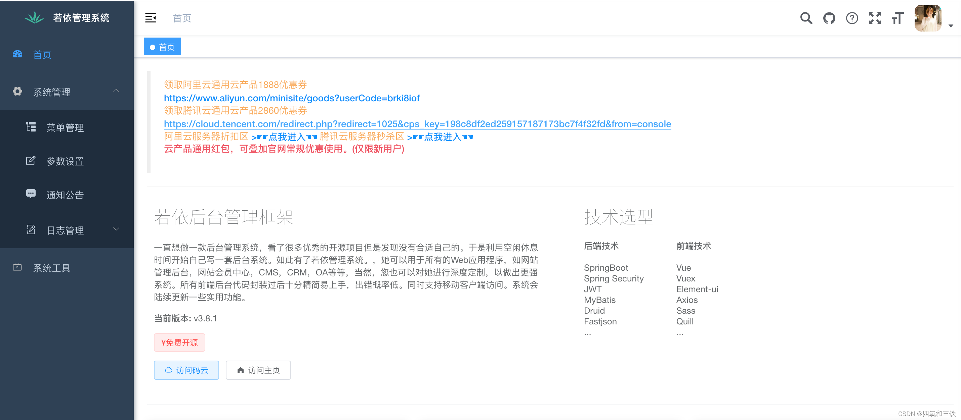Click the ¥免费开源 tag
This screenshot has height=420, width=961.
point(179,343)
